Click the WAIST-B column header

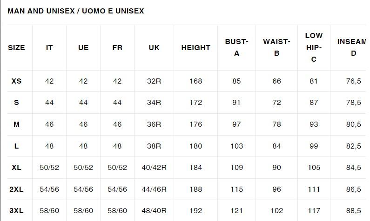click(x=276, y=47)
